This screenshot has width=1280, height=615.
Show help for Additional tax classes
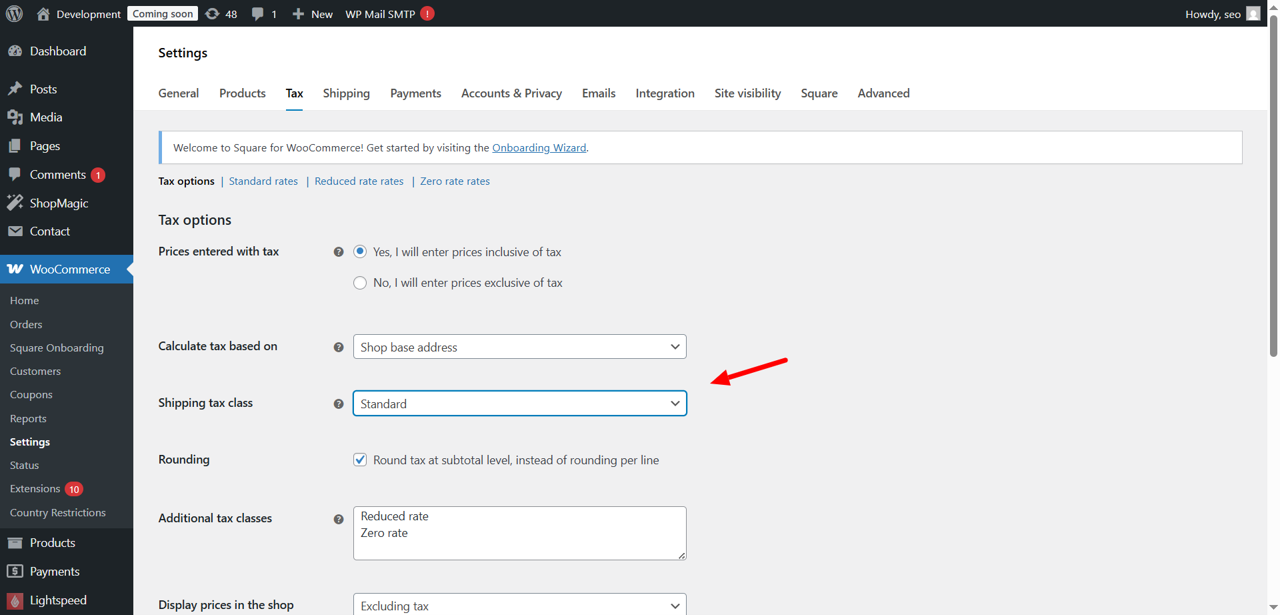tap(339, 520)
